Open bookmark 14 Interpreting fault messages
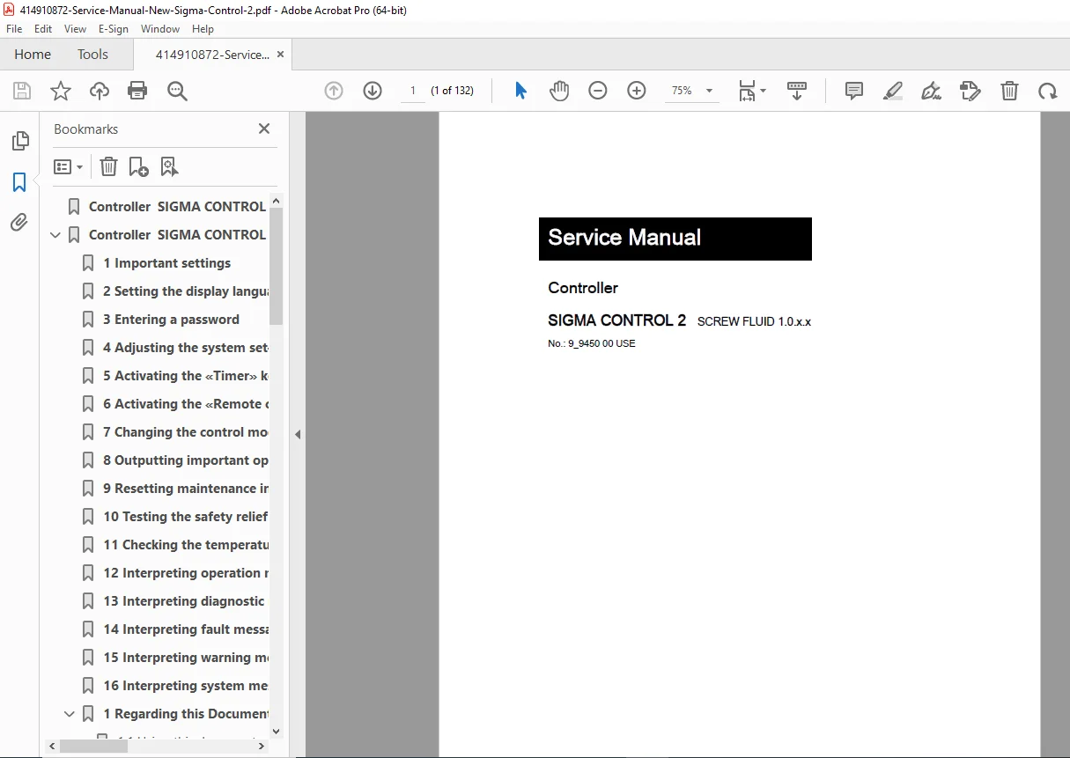 tap(185, 629)
